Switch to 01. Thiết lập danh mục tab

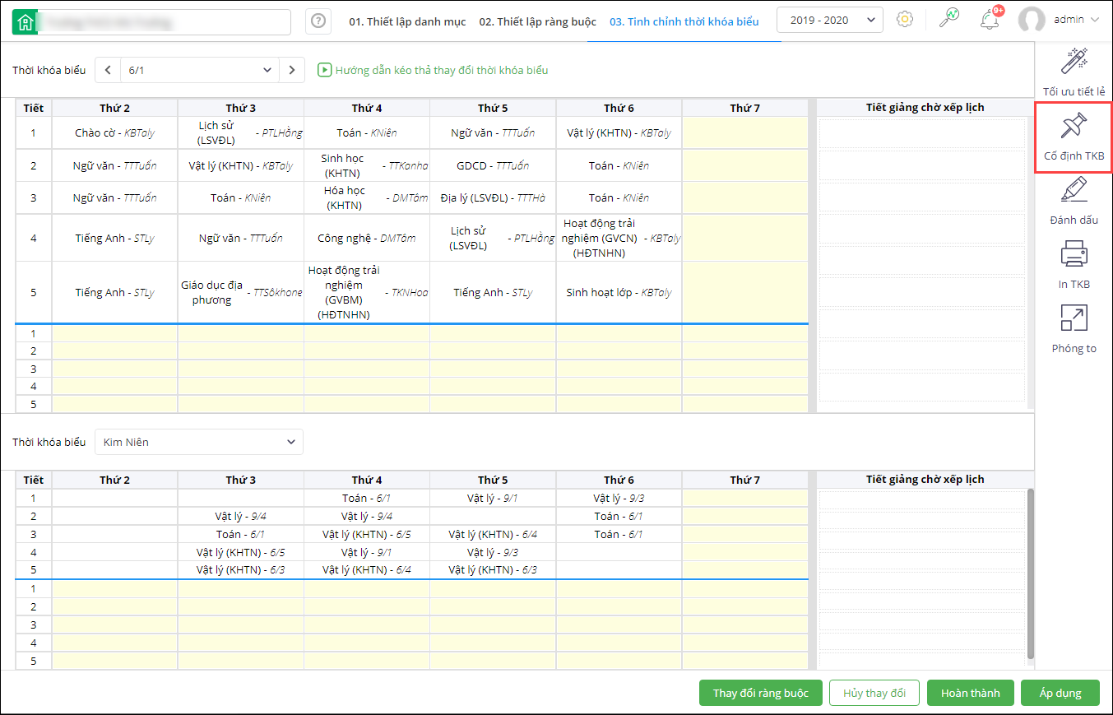tap(407, 22)
